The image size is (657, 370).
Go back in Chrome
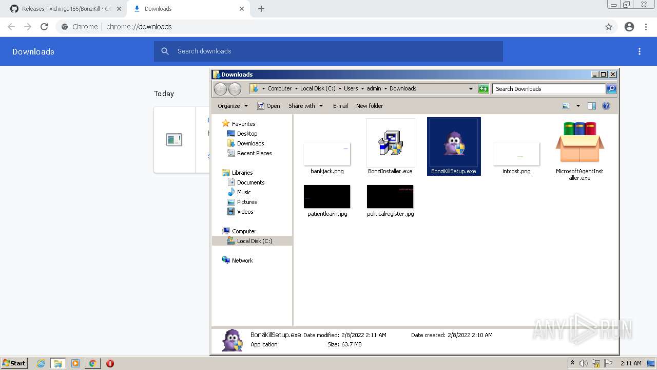coord(11,27)
